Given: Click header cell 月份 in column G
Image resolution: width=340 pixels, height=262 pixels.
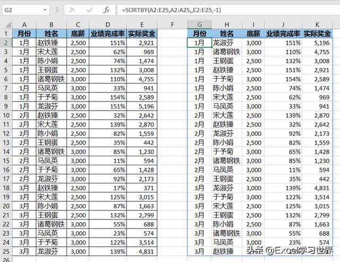Looking at the screenshot, I should tap(200, 33).
